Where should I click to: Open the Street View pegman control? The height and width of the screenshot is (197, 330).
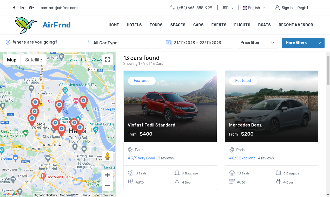coord(108,156)
